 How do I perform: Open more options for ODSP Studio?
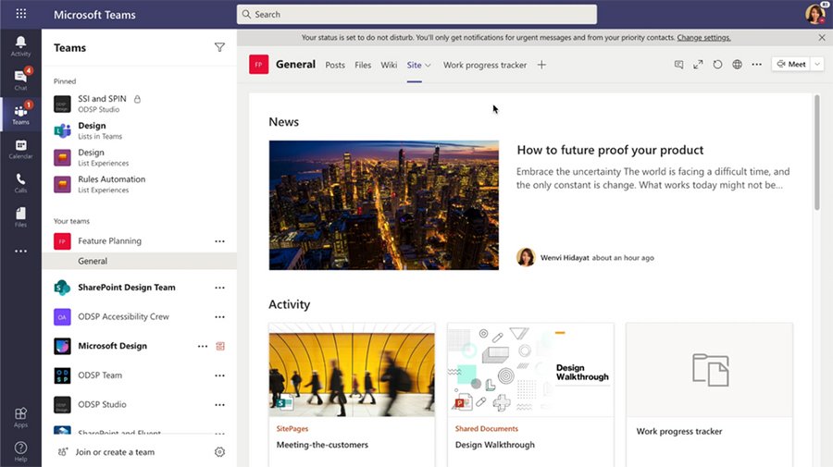click(219, 404)
